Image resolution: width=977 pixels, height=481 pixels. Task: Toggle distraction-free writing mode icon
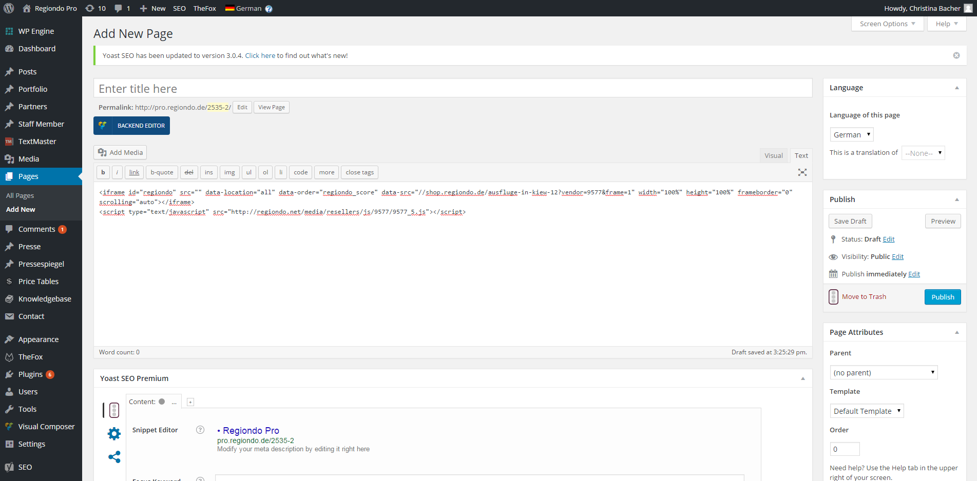tap(802, 172)
